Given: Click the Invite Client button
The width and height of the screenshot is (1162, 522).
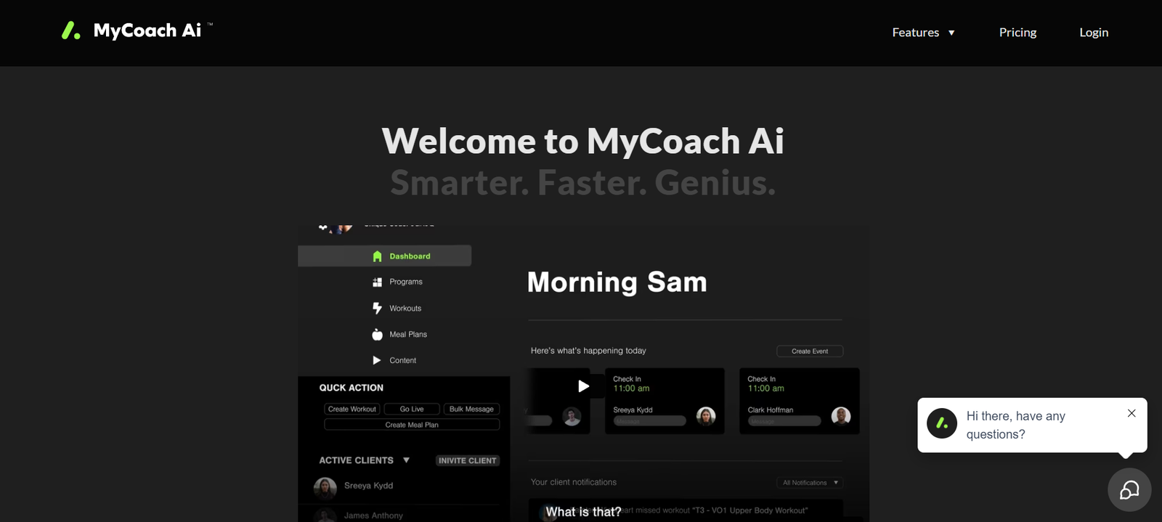Looking at the screenshot, I should coord(467,460).
